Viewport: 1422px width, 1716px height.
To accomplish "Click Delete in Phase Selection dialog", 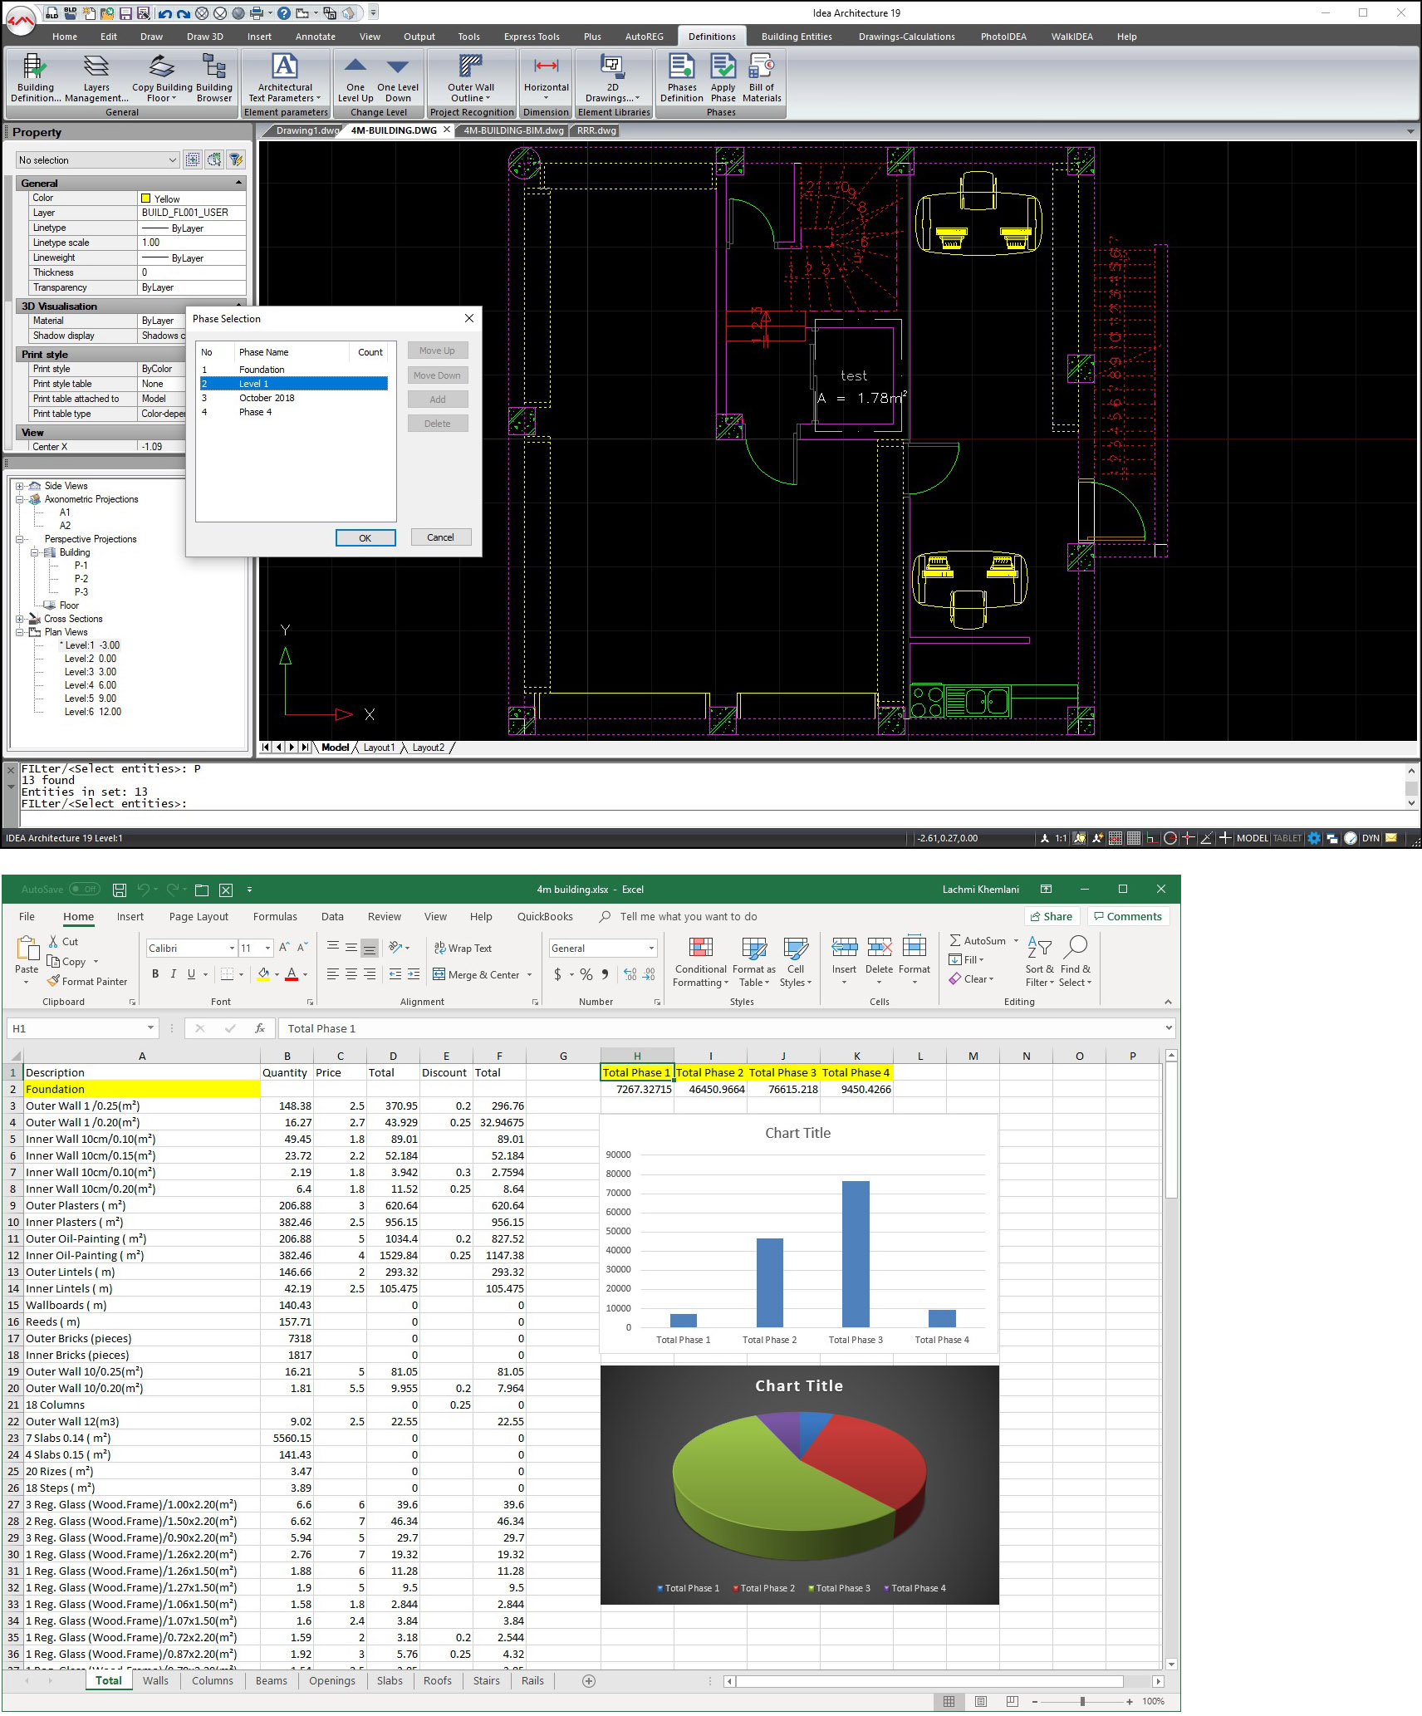I will point(438,424).
